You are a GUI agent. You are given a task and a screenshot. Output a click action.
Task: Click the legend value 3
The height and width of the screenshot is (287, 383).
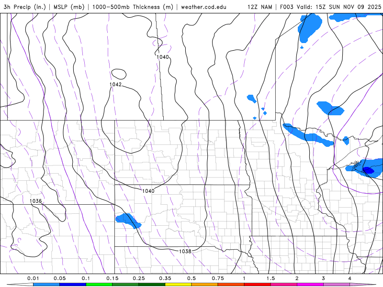coord(324,278)
